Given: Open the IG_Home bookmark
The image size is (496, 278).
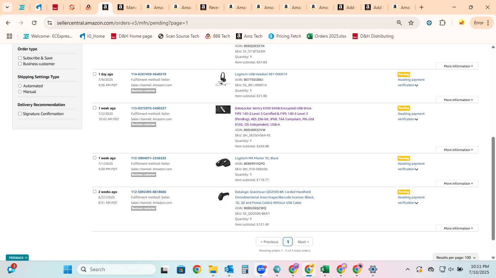Looking at the screenshot, I should pos(92,36).
